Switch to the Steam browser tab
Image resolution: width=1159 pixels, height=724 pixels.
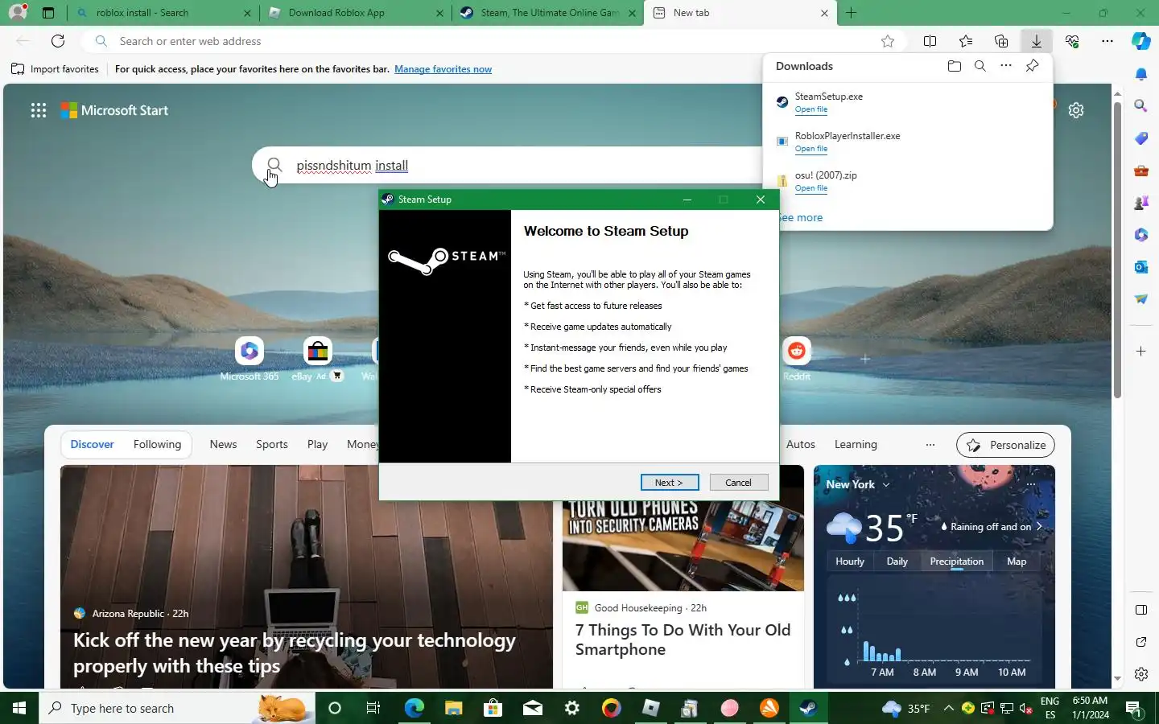pos(547,13)
